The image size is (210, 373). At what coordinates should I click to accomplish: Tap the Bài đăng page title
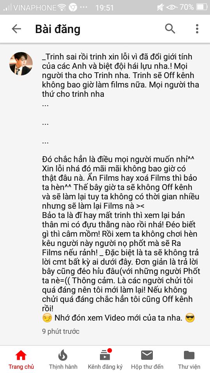[58, 30]
